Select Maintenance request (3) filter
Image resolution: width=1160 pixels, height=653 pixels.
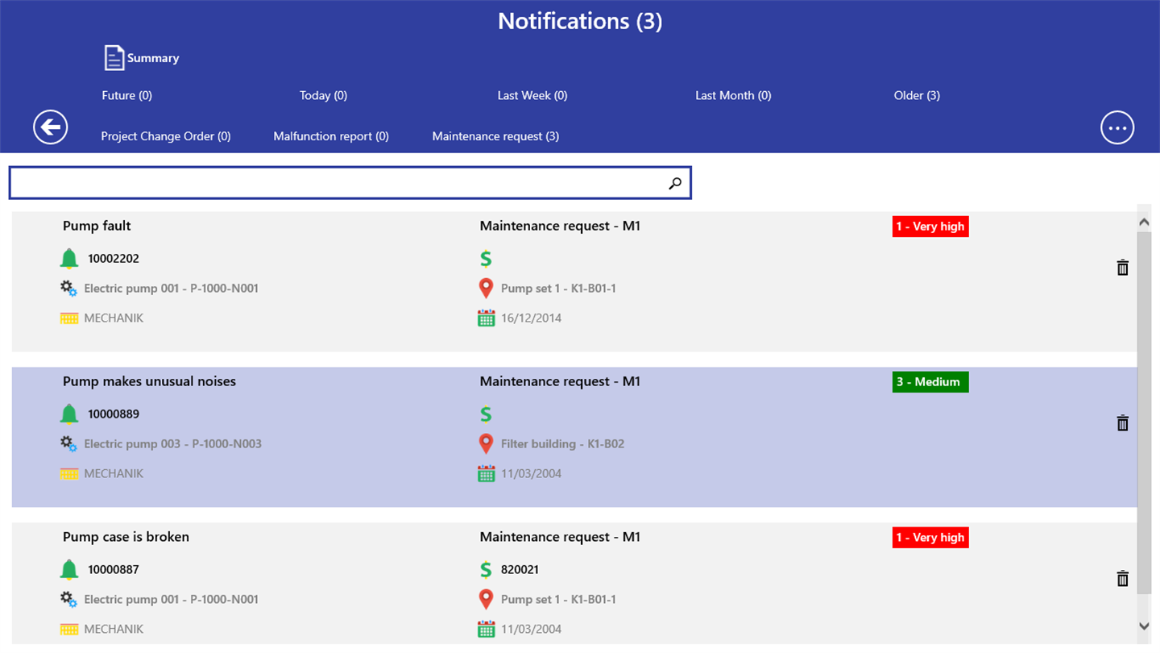495,136
